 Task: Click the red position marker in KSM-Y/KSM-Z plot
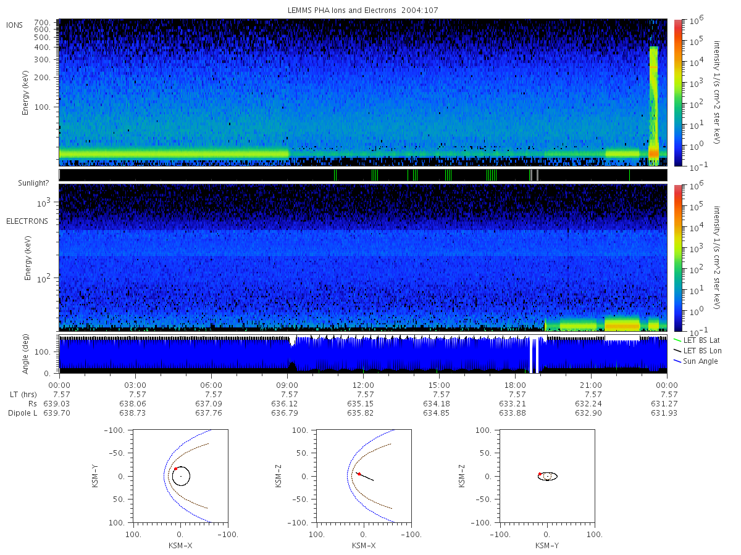pyautogui.click(x=540, y=474)
